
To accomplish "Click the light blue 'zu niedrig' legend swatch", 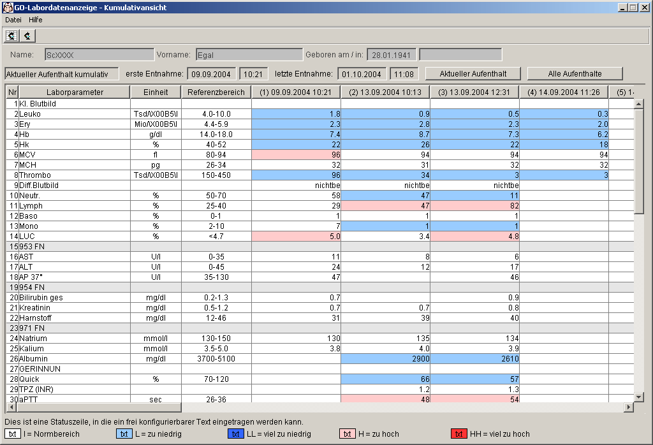I will 124,434.
